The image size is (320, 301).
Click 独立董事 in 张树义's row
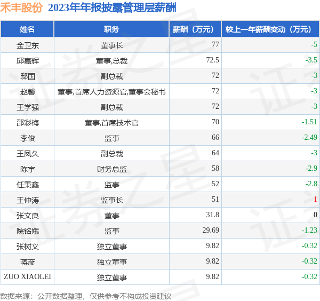click(112, 247)
